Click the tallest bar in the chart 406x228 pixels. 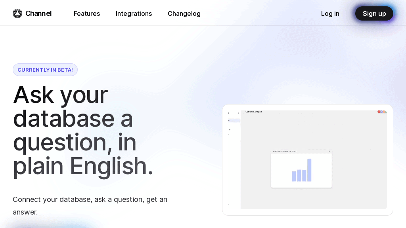[x=309, y=170]
